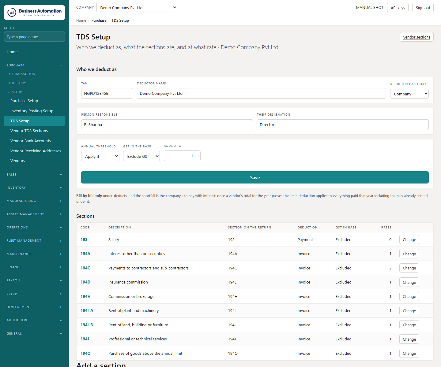Click the Round To number field
The height and width of the screenshot is (367, 441).
pyautogui.click(x=182, y=156)
